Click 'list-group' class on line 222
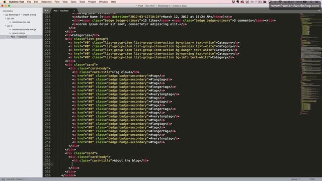Viewport: 322px width, 181px height. (x=96, y=39)
